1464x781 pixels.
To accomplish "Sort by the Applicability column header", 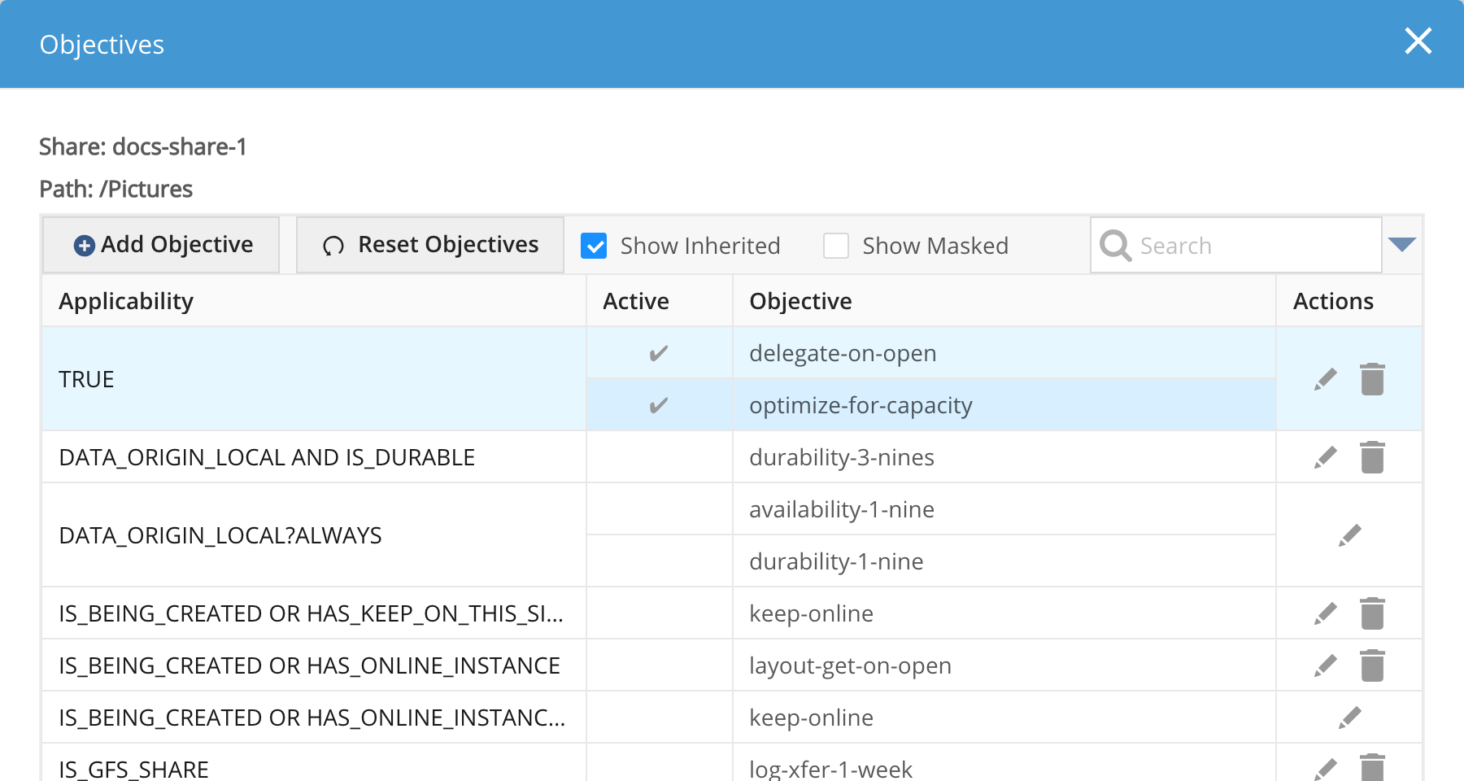I will tap(314, 301).
